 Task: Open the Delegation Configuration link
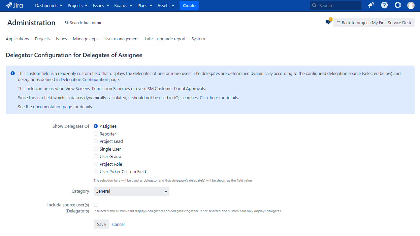[x=85, y=80]
